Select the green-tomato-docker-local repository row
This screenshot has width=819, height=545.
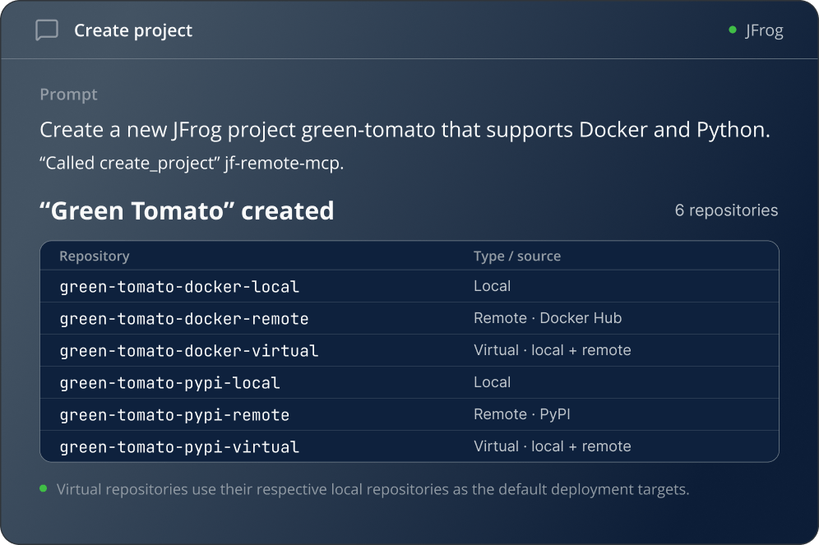(x=409, y=286)
